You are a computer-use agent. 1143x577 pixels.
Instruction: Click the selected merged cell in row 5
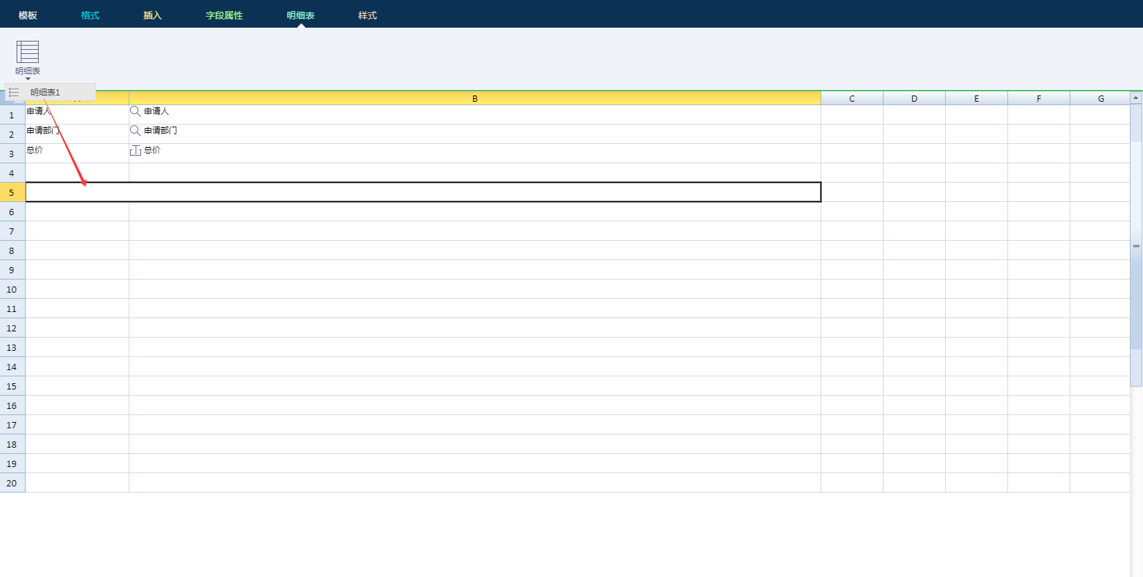[423, 192]
